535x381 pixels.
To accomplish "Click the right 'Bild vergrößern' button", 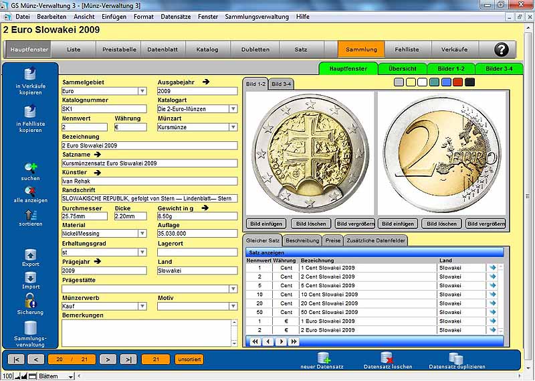I will point(486,224).
